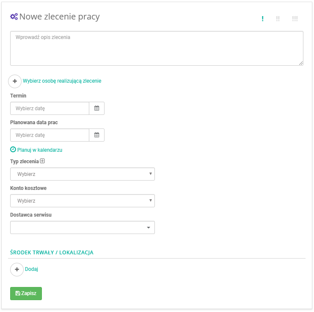314x312 pixels.
Task: Click the Dostawca serwisu label
Action: pos(31,214)
